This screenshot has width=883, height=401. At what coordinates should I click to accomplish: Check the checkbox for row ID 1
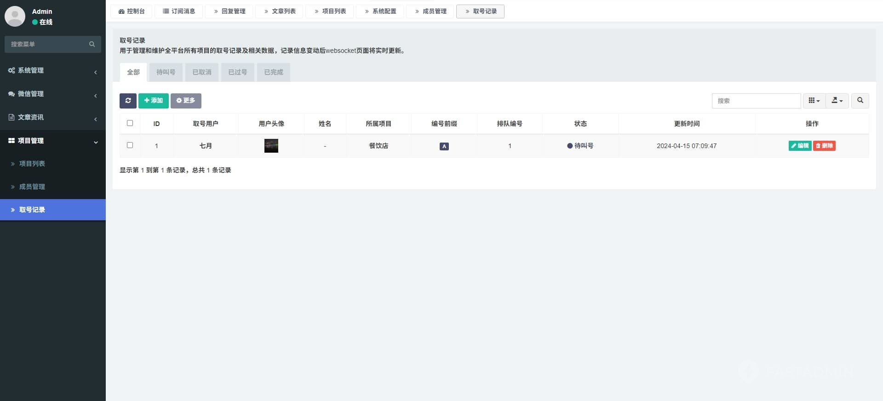(x=130, y=145)
